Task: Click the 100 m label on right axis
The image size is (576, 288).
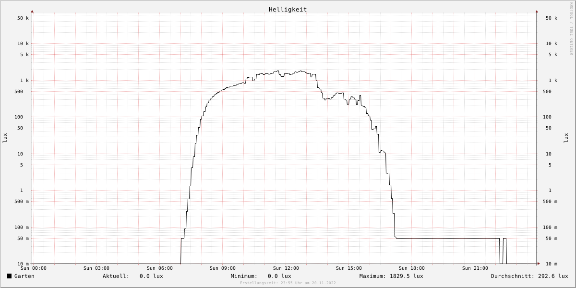Action: 550,228
